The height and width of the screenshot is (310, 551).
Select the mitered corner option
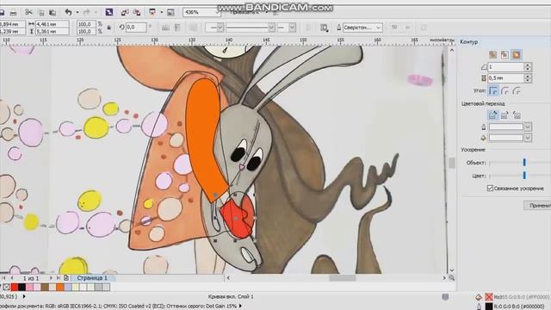click(493, 91)
